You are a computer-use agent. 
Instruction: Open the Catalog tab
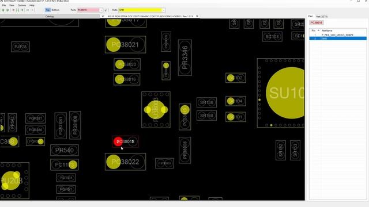(x=50, y=17)
